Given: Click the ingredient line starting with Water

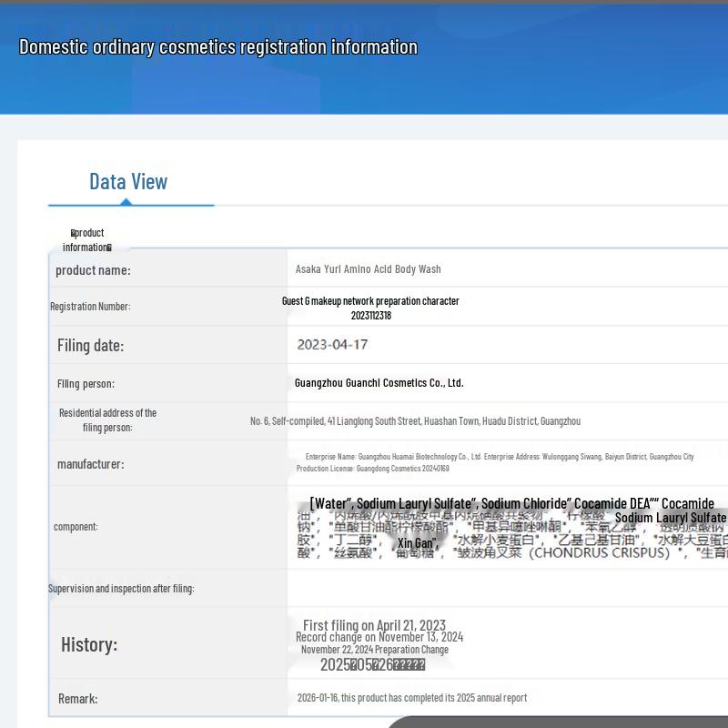Looking at the screenshot, I should point(511,503).
